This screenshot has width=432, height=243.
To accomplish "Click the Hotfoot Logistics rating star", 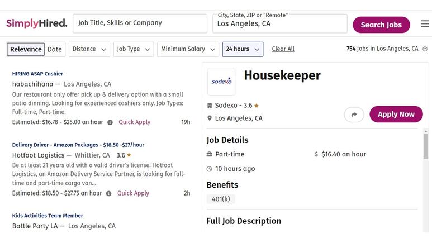I will click(x=129, y=155).
